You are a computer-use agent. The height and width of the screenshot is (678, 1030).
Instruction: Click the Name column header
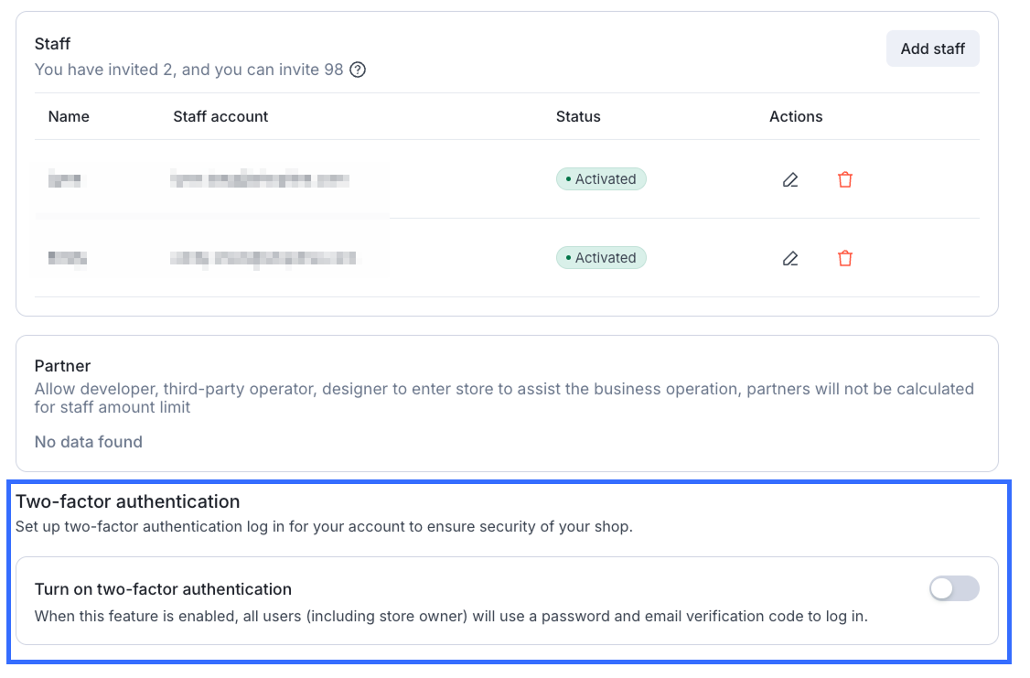69,116
